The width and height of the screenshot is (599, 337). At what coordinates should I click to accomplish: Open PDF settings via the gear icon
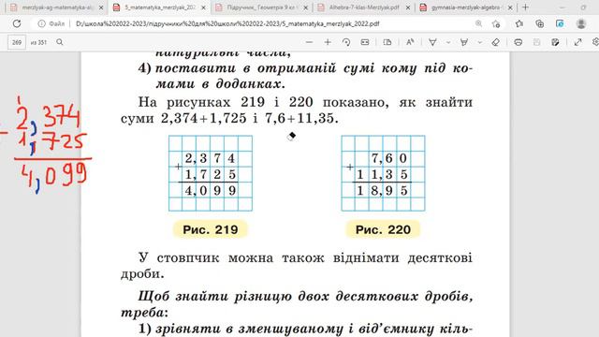coord(595,42)
